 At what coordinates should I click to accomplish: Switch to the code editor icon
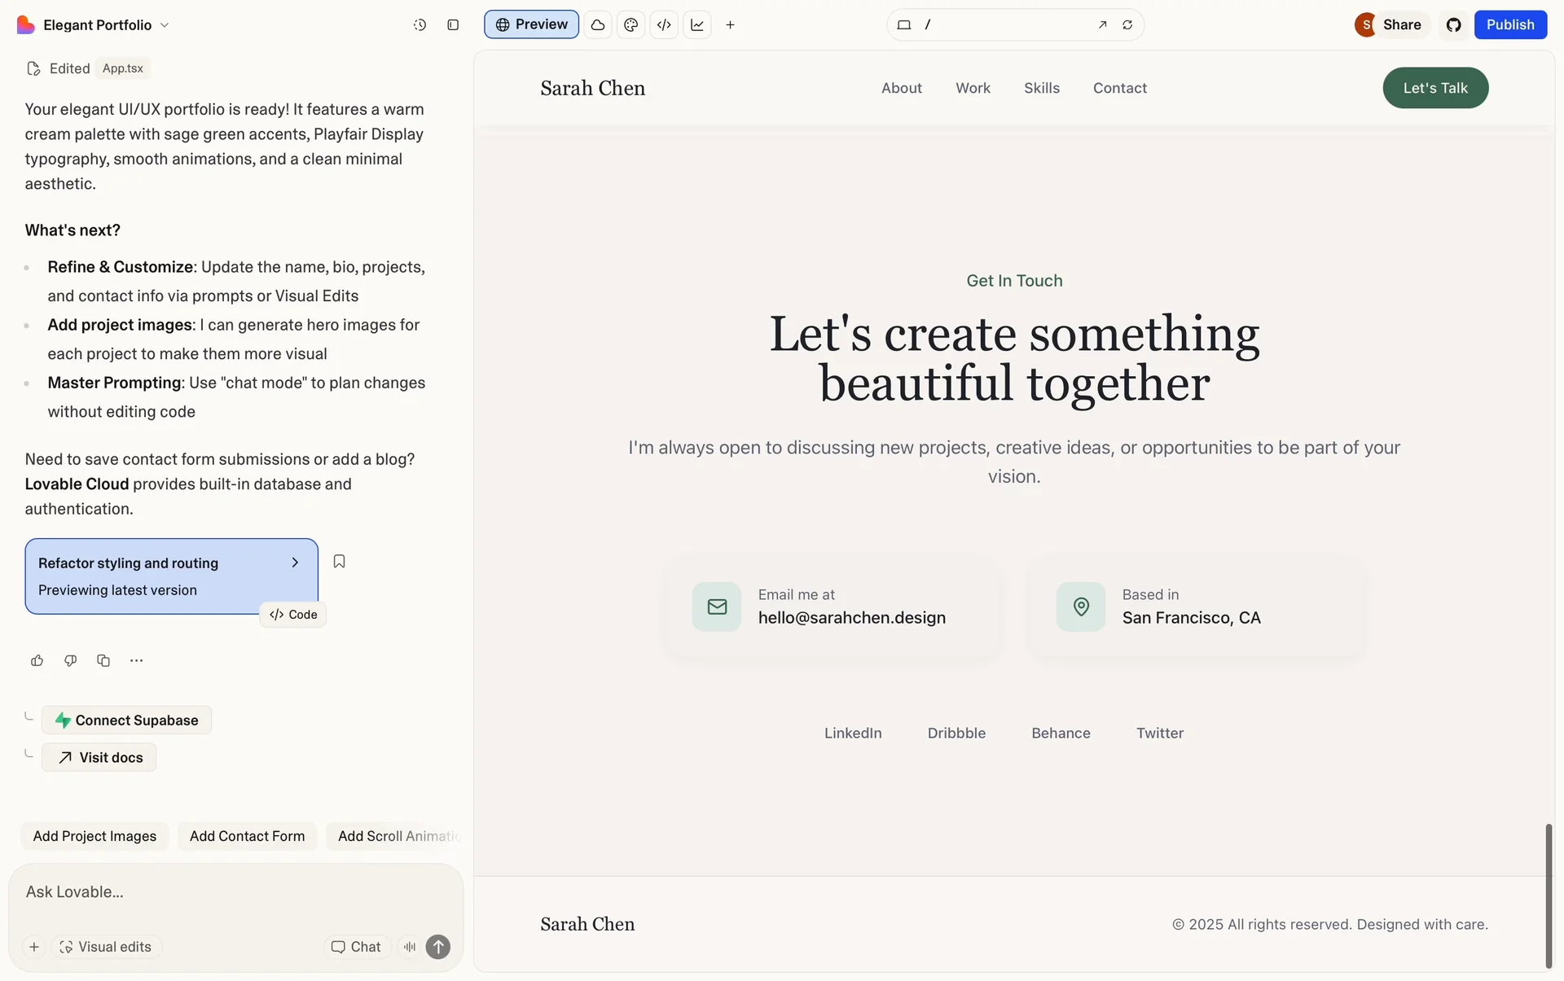pyautogui.click(x=664, y=25)
